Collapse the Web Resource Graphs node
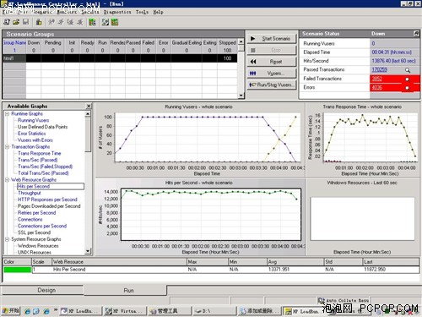Viewport: 422px width, 317px height. (x=8, y=179)
